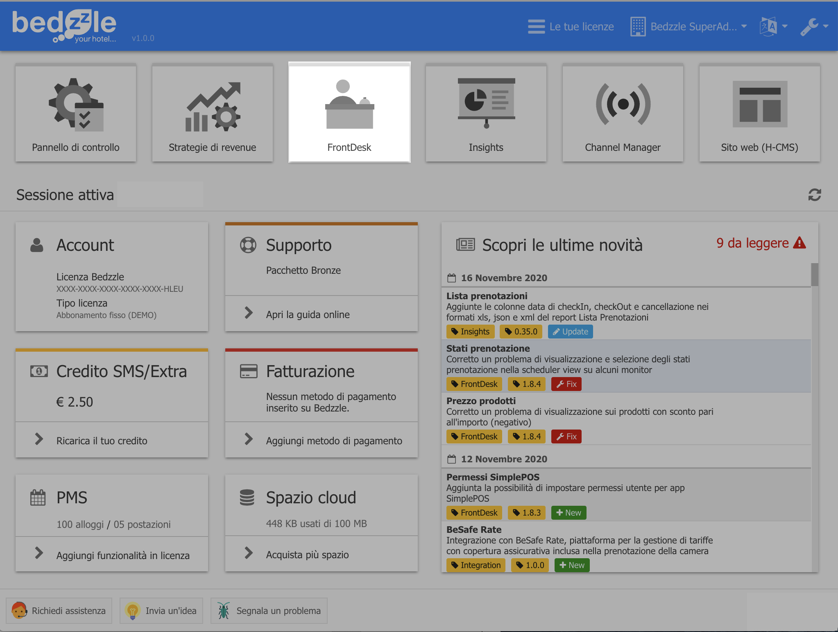This screenshot has height=632, width=838.
Task: Click the Supporto lifebuoy icon
Action: 248,245
